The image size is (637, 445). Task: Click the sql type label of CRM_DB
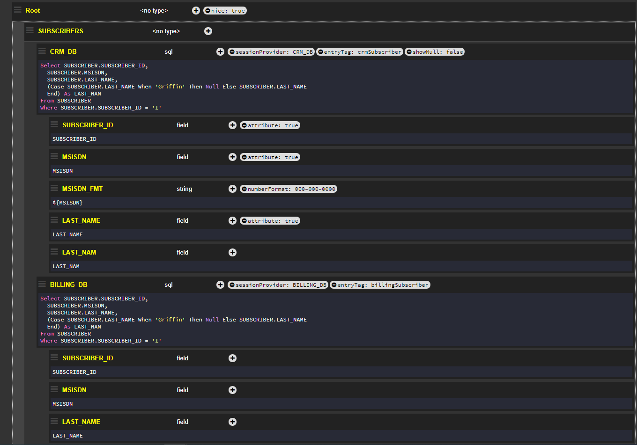coord(169,51)
